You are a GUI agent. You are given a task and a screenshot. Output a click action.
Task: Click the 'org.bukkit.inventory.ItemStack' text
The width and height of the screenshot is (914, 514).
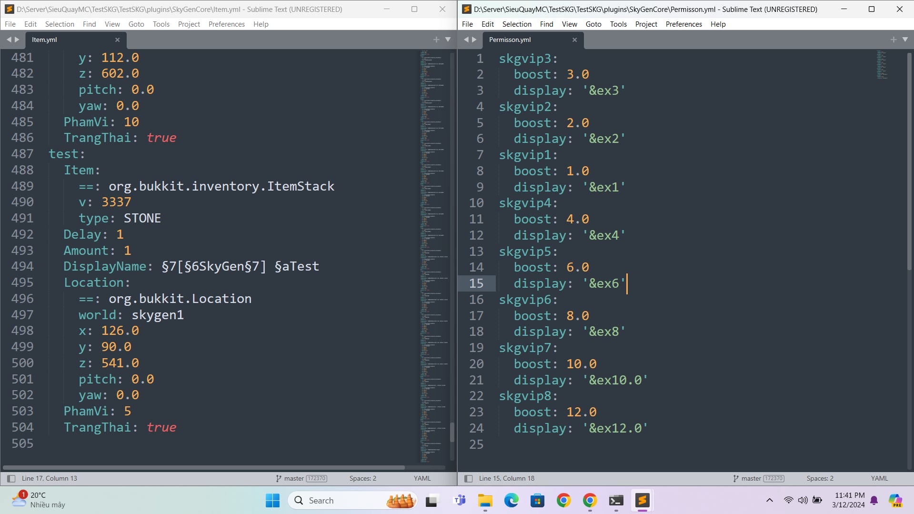(221, 186)
